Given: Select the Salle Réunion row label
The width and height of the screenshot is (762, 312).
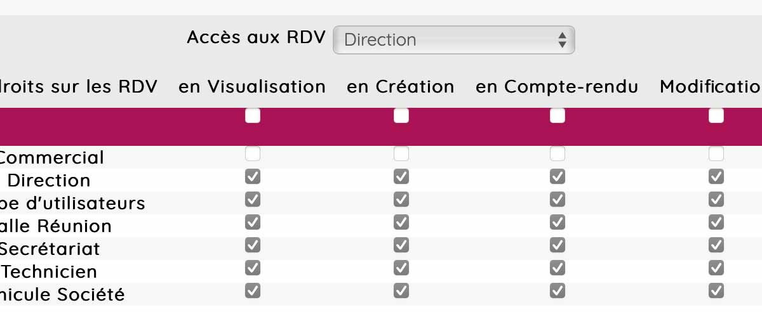Looking at the screenshot, I should tap(56, 226).
